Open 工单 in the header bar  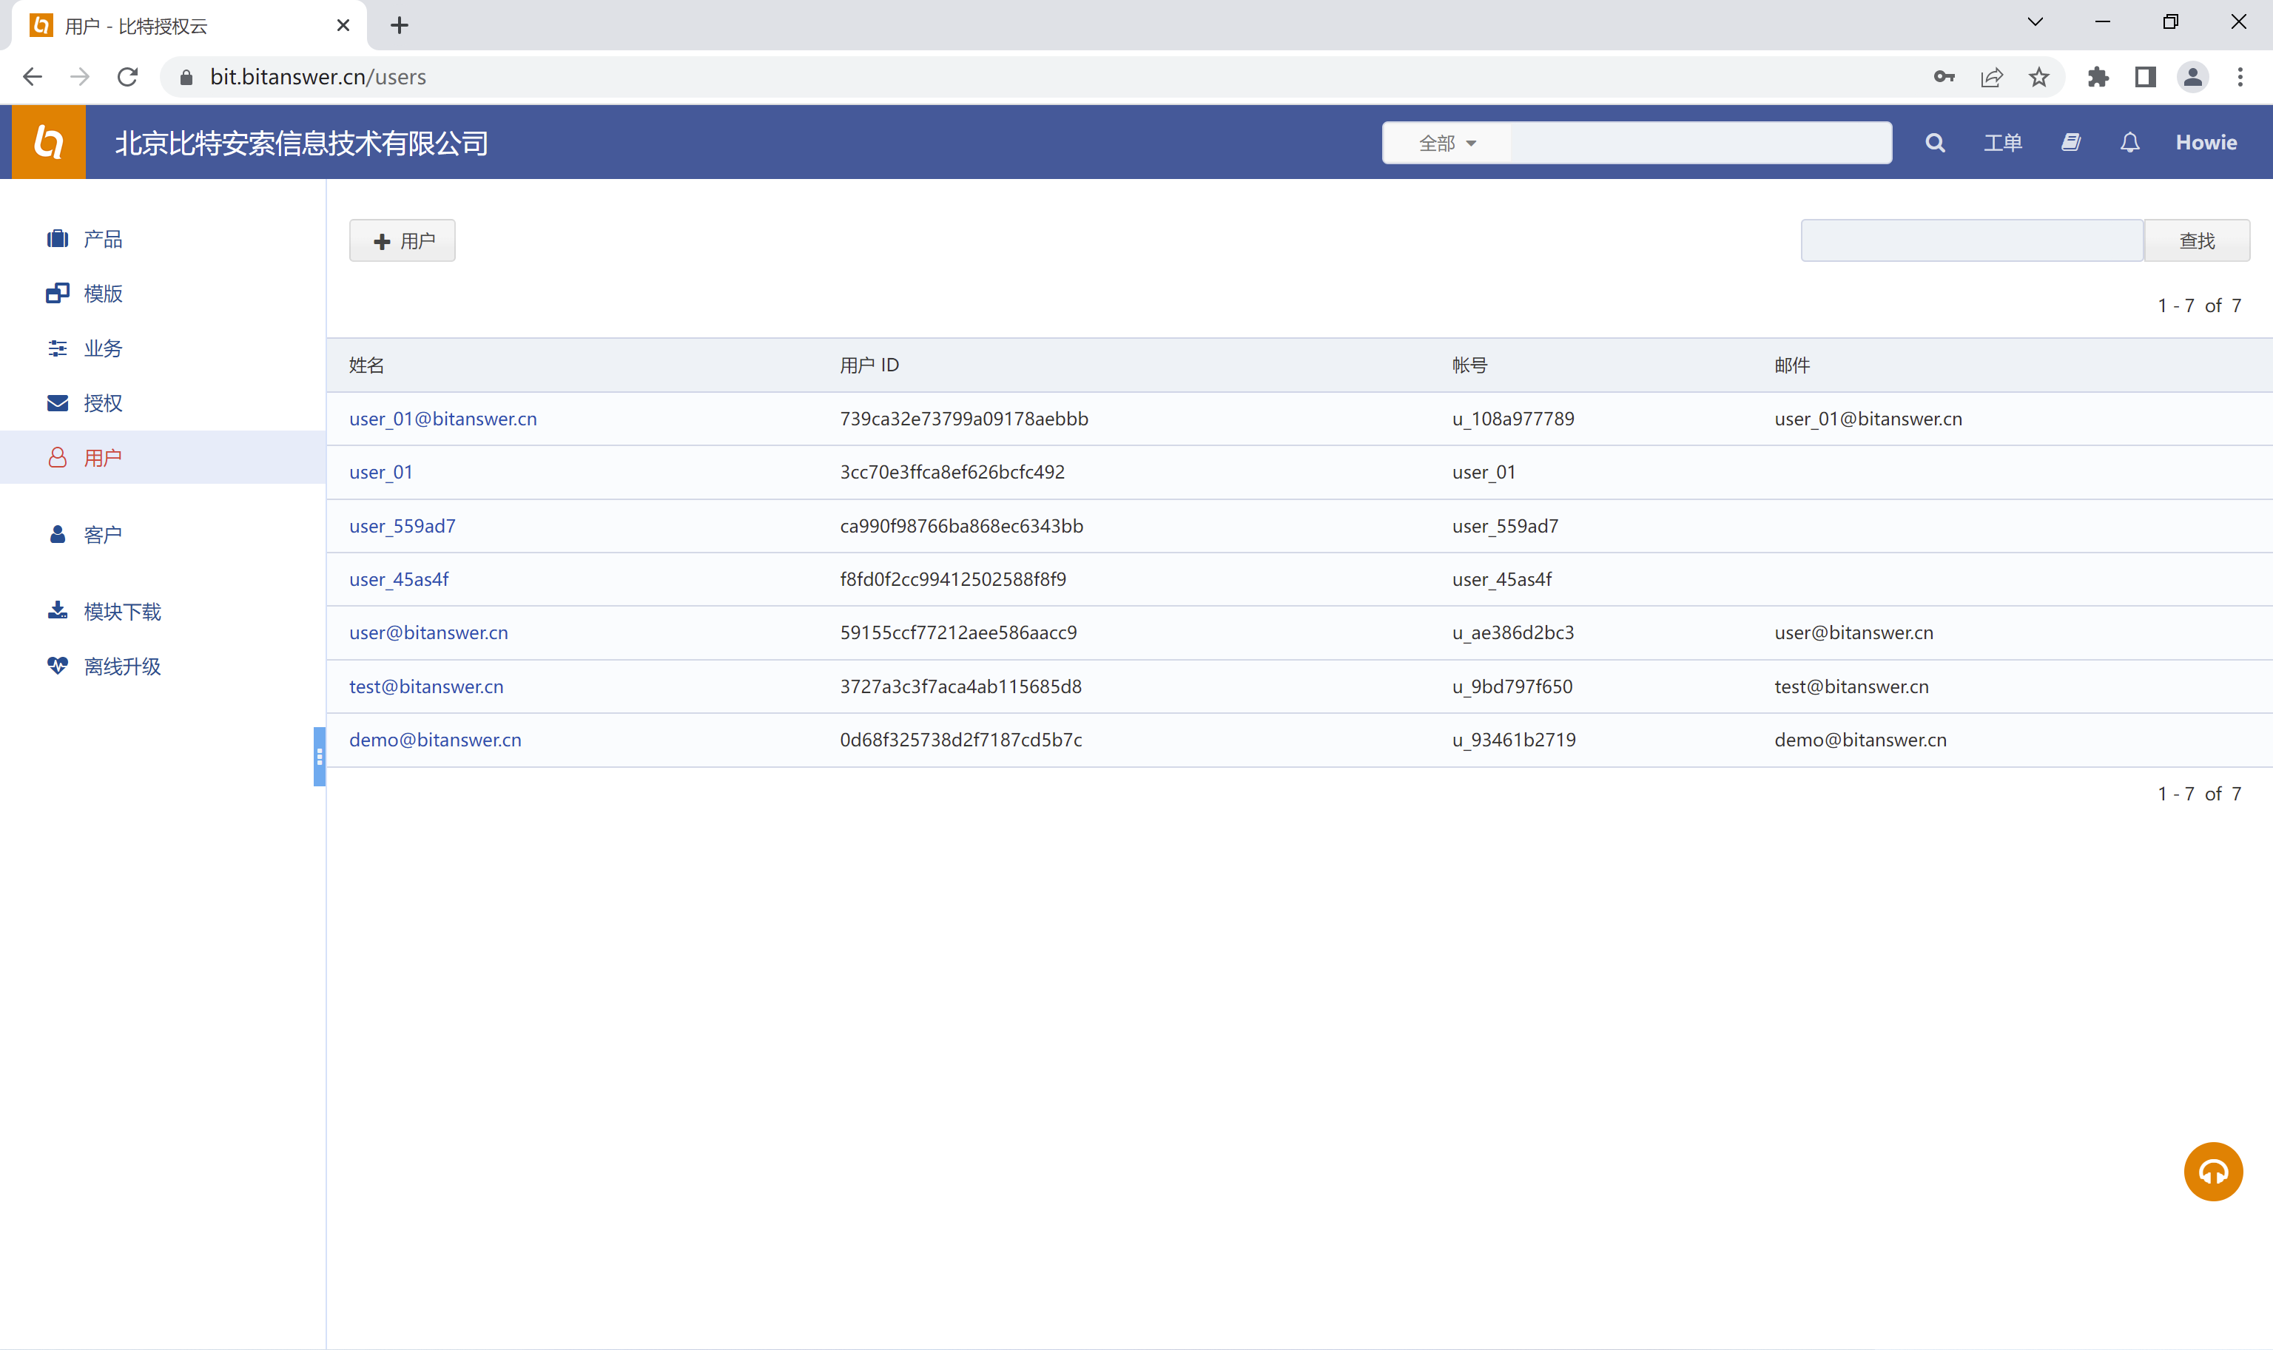click(x=2003, y=143)
